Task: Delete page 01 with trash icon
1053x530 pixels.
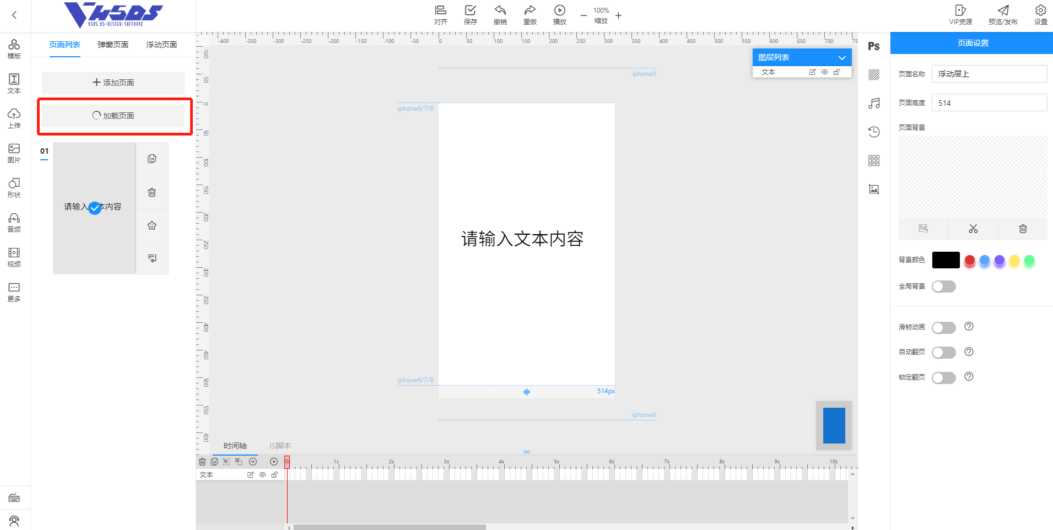Action: [152, 192]
